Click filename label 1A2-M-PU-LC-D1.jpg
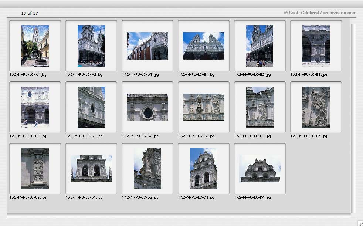Viewport: 363px width, 226px height. [x=84, y=197]
